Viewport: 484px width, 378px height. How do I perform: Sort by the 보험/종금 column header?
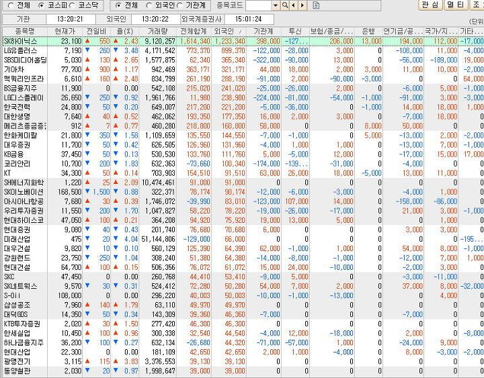332,31
